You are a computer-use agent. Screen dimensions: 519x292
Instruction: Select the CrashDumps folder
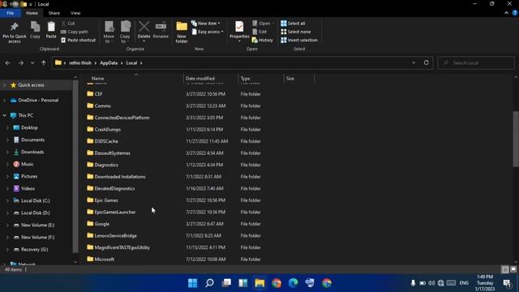pyautogui.click(x=108, y=130)
